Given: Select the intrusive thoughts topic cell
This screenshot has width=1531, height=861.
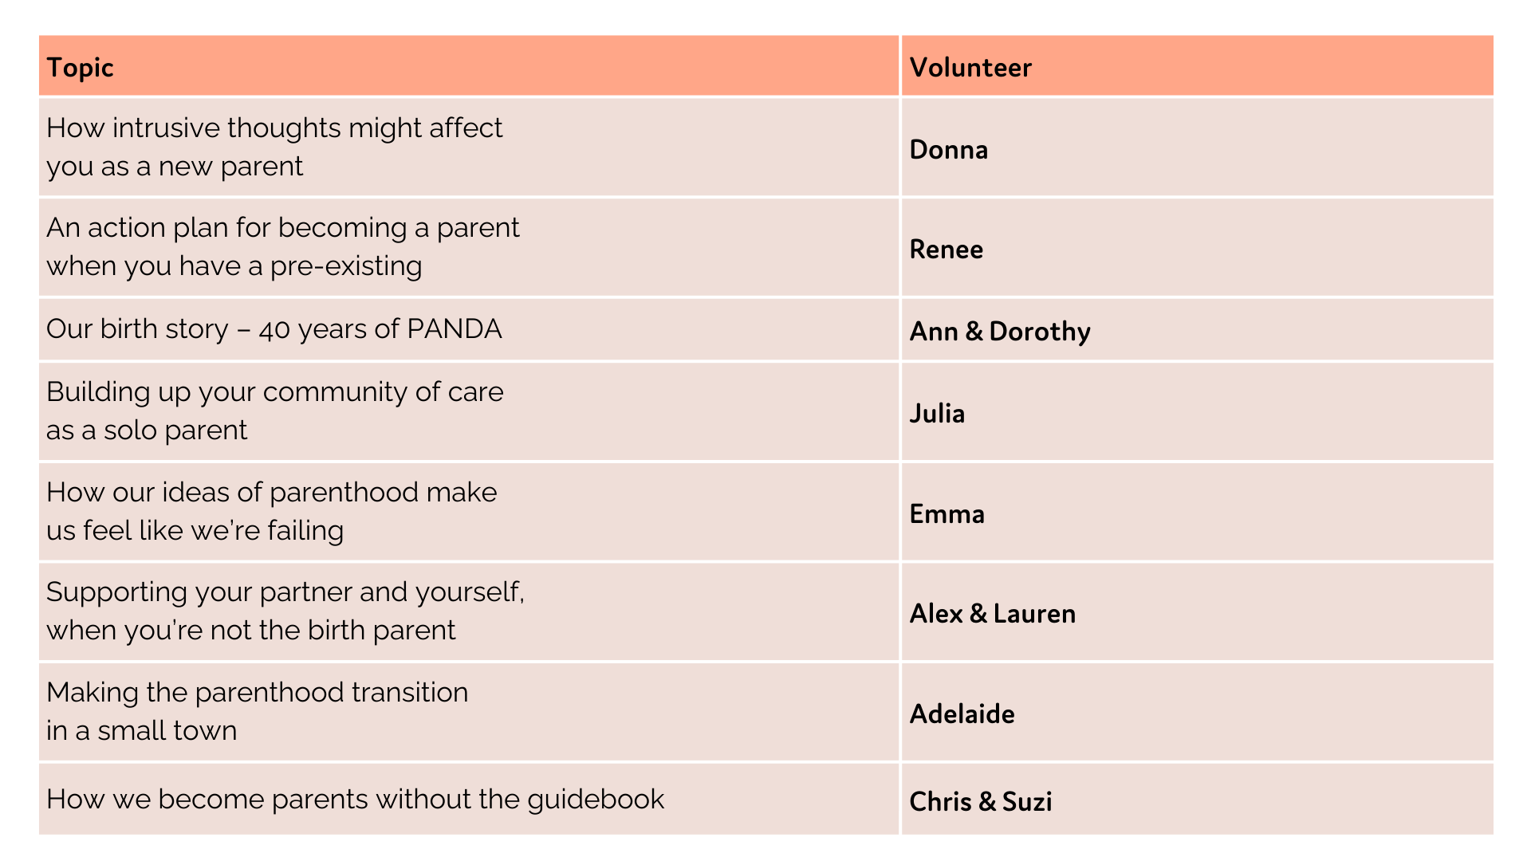Looking at the screenshot, I should click(x=469, y=147).
